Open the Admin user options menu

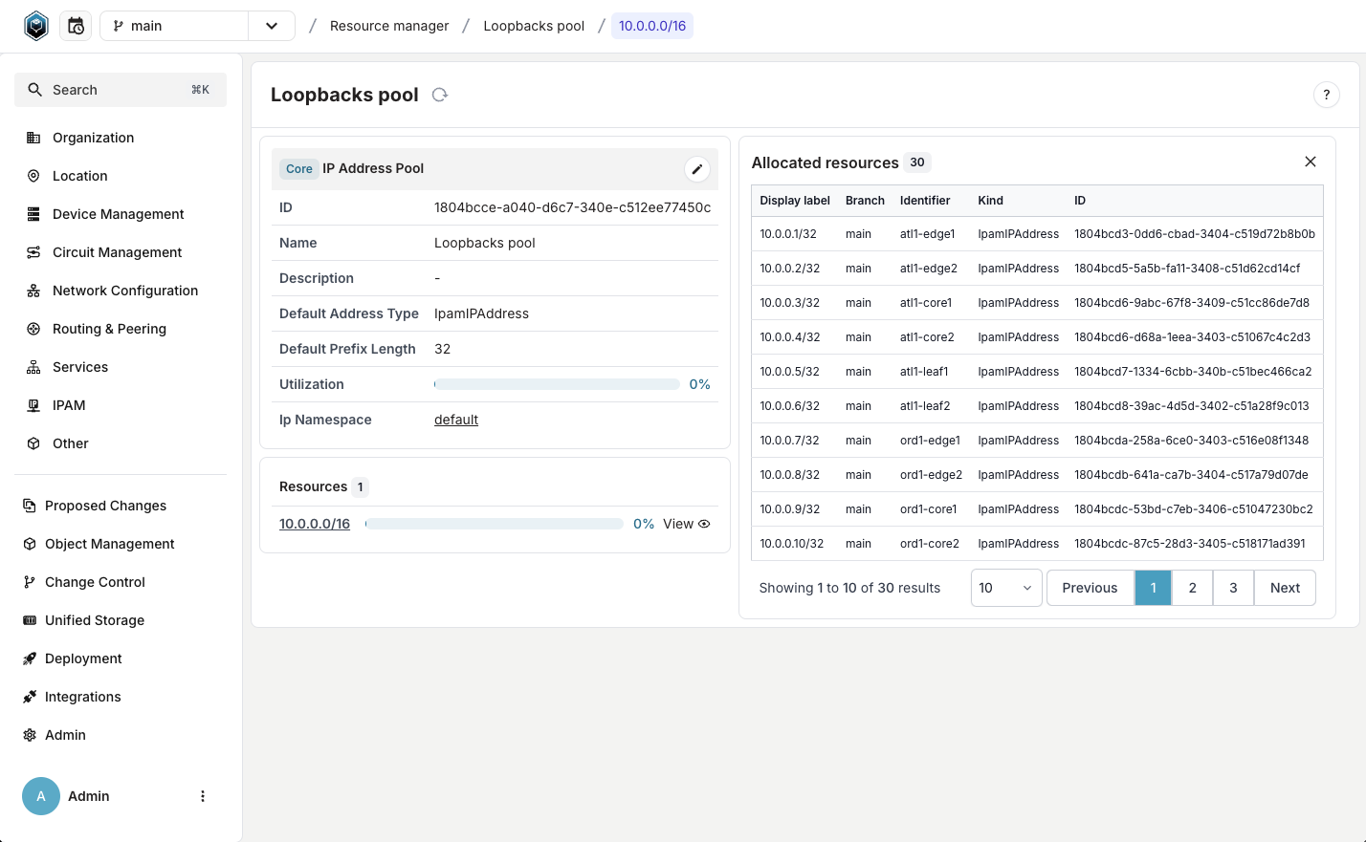[202, 796]
